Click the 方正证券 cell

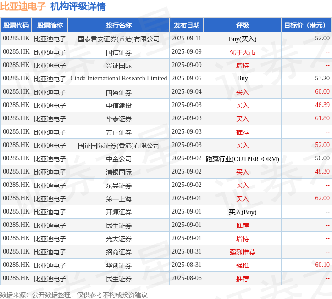119,132
